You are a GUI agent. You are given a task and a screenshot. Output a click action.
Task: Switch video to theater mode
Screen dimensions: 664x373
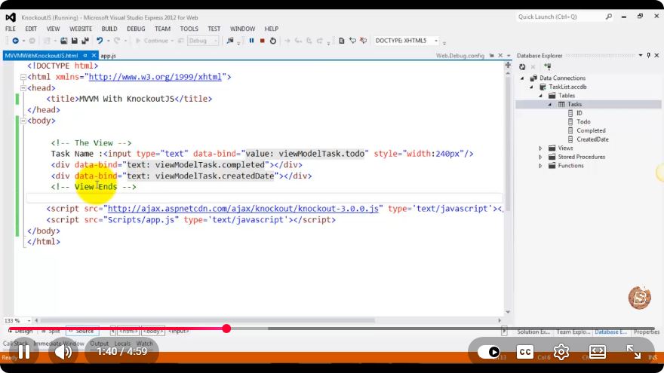pyautogui.click(x=598, y=352)
